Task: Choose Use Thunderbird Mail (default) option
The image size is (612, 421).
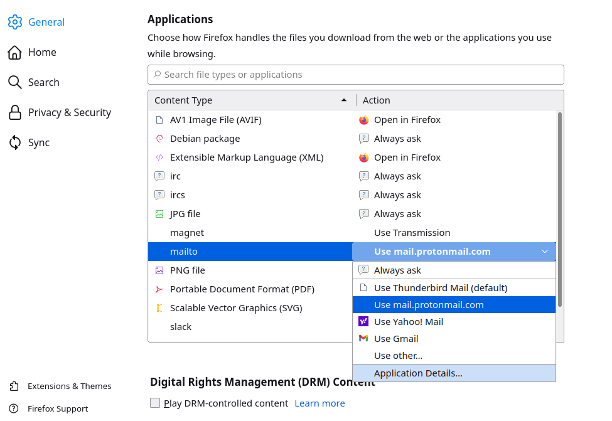Action: [454, 288]
